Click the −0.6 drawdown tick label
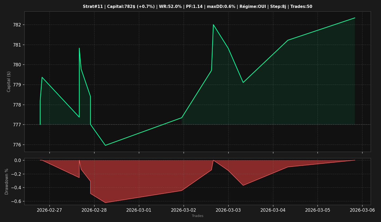The image size is (381, 222). click(16, 202)
